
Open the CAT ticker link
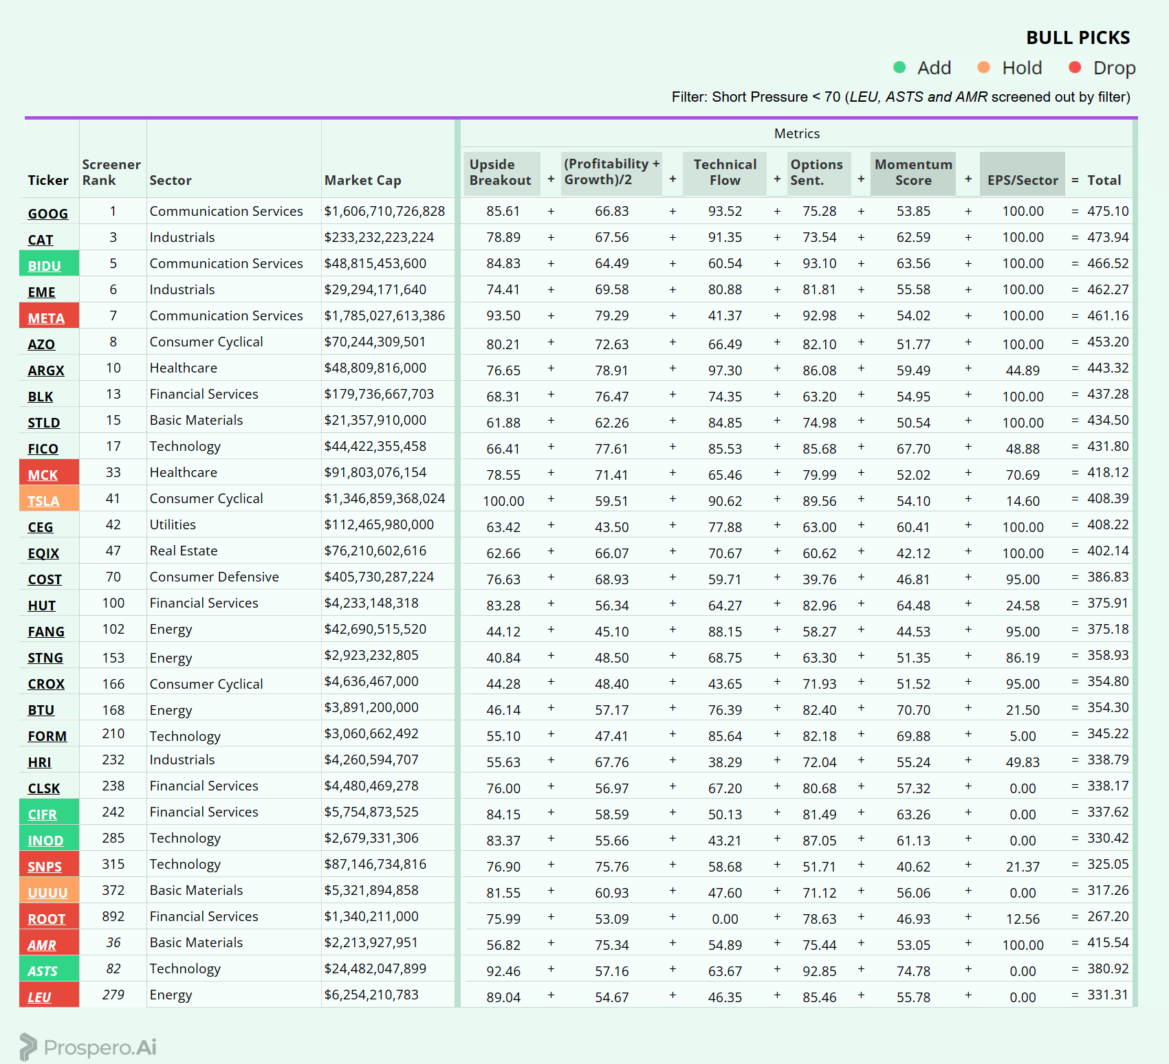pos(40,240)
